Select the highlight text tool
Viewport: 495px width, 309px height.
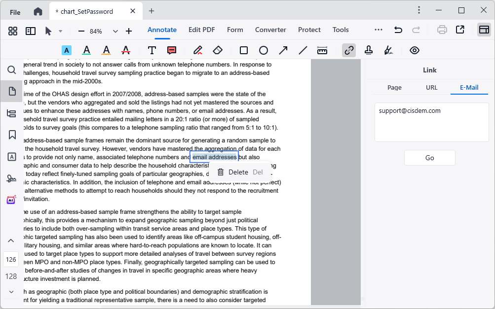pyautogui.click(x=67, y=50)
